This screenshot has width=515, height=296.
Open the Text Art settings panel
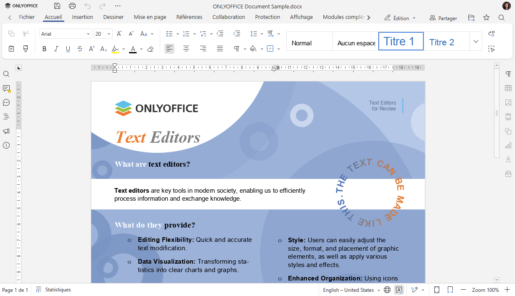(508, 159)
